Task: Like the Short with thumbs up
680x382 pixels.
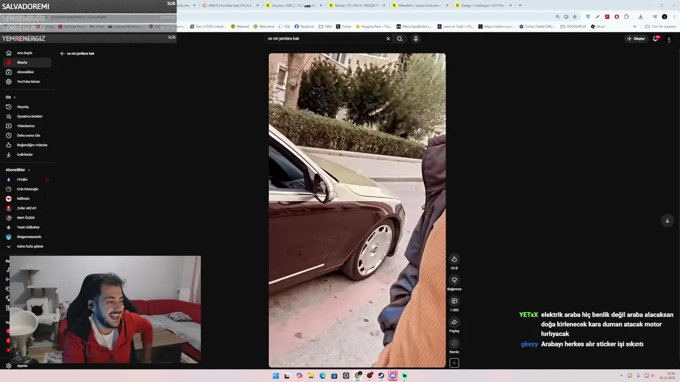Action: click(454, 259)
